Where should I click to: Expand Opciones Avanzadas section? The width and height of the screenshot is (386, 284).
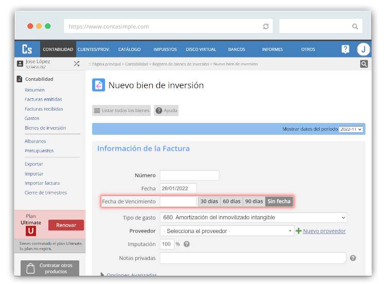coord(129,274)
